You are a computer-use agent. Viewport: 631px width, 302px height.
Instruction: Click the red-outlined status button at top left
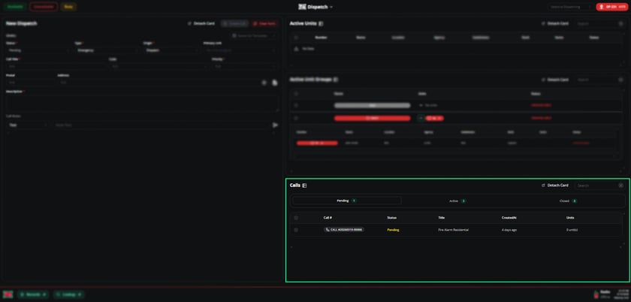click(x=44, y=7)
